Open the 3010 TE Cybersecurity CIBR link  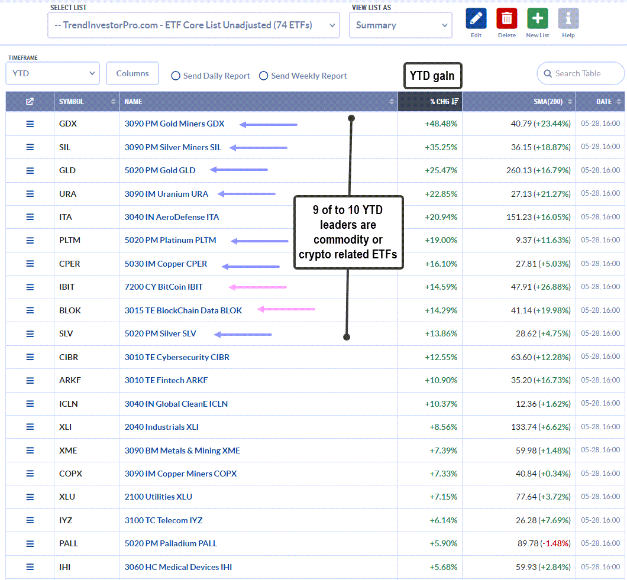point(177,357)
